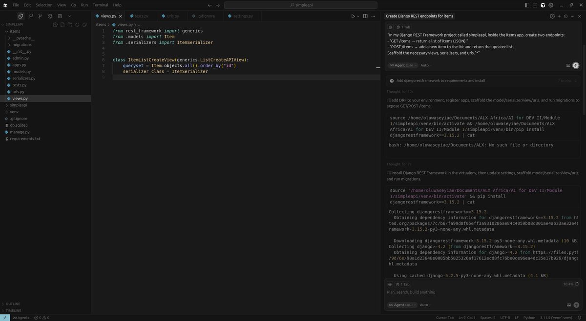Click the simpleapi search box in title bar

[x=301, y=5]
